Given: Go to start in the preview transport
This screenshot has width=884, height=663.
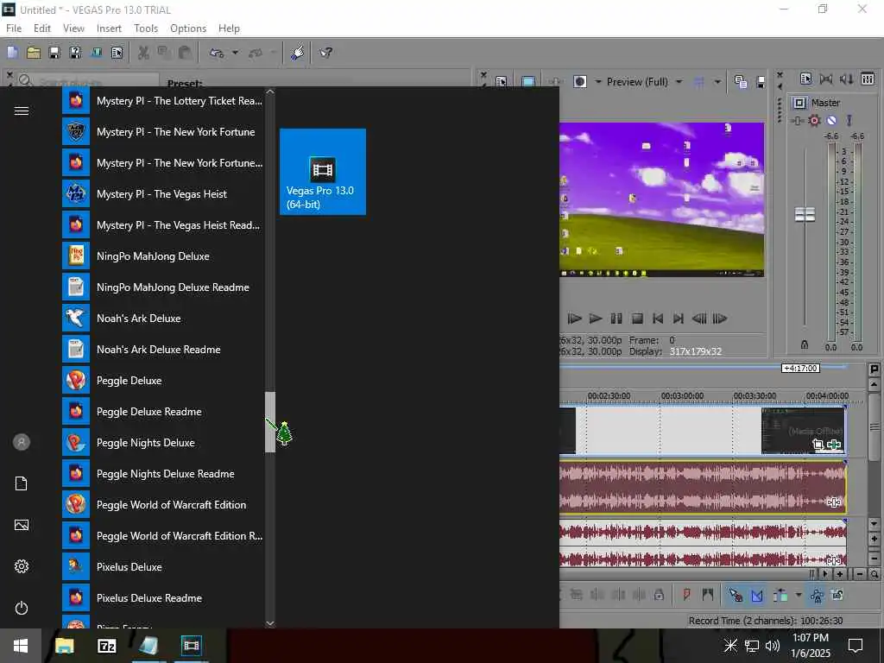Looking at the screenshot, I should [x=657, y=319].
